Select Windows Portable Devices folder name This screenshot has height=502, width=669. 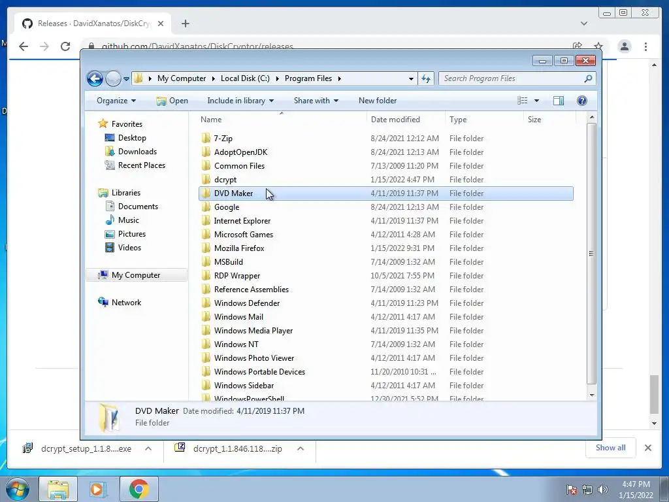(259, 372)
